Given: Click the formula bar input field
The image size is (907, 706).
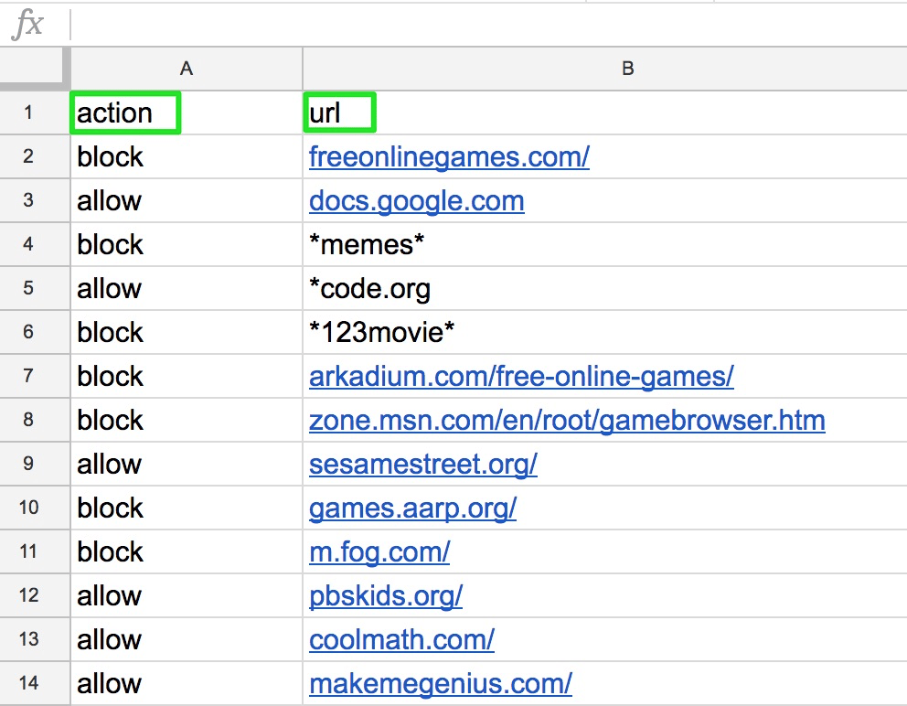Looking at the screenshot, I should [x=489, y=25].
